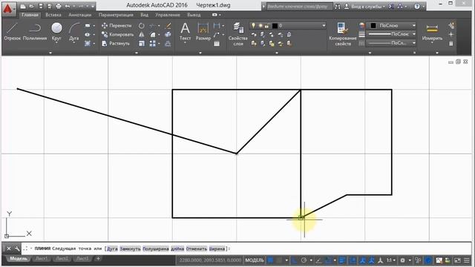This screenshot has height=267, width=475.
Task: Click the Undo arrow in quick access toolbar
Action: coord(68,6)
